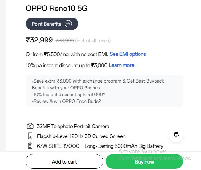Click the ₹32,999 current price
Screen dimensions: 201x170
[39, 40]
